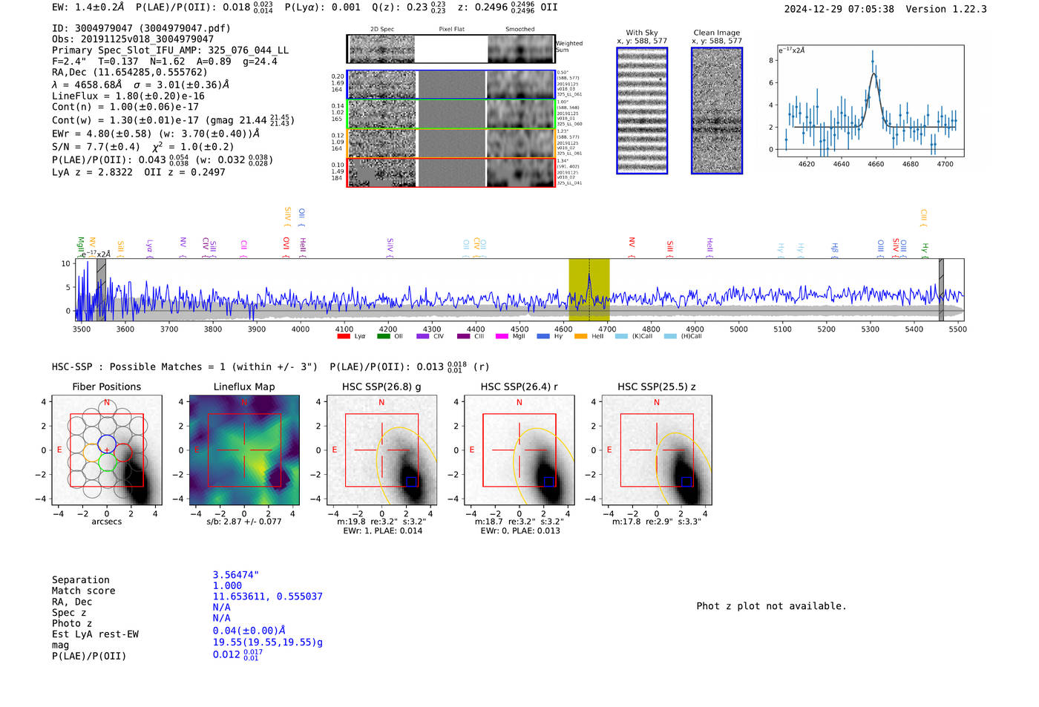This screenshot has width=1039, height=707.
Task: Click the Gaussian line fit plot
Action: 870,101
